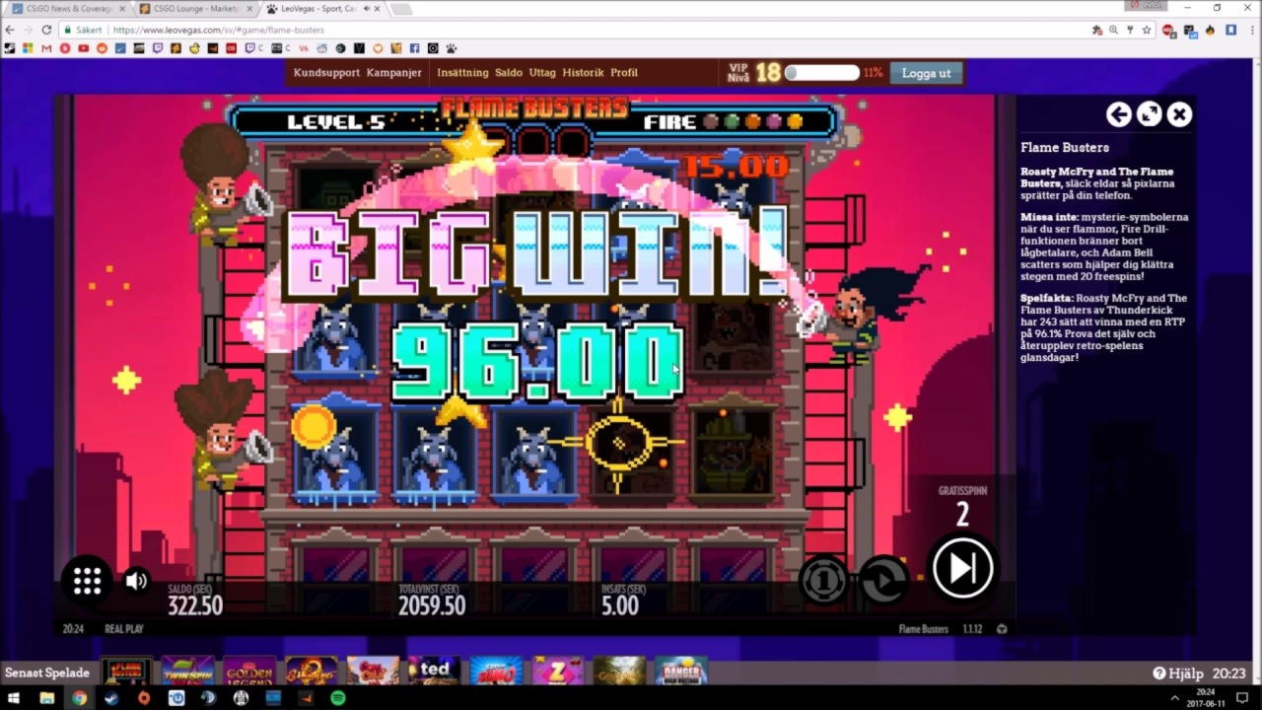Open Spotify from the Windows taskbar
This screenshot has height=710, width=1262.
(338, 698)
